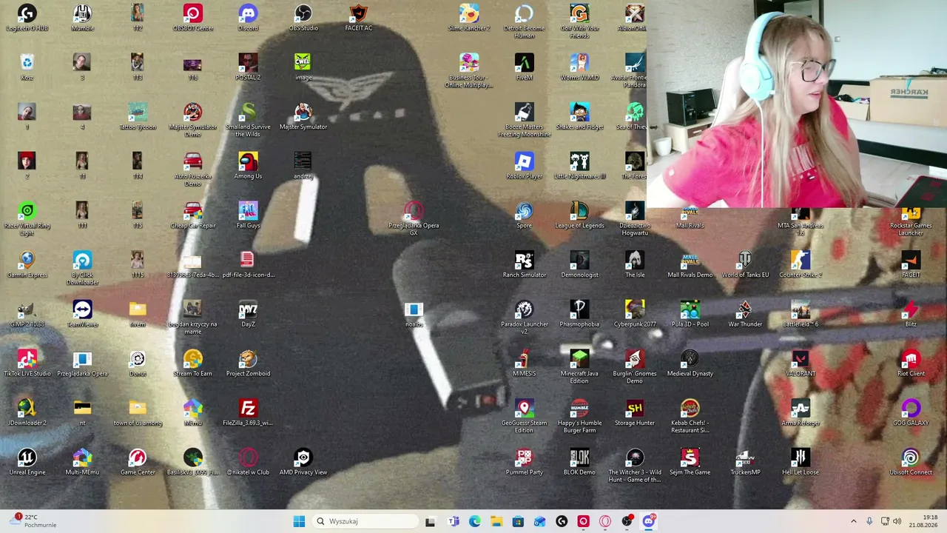Open Cyberpunk 2077 desktop icon

[x=634, y=314]
